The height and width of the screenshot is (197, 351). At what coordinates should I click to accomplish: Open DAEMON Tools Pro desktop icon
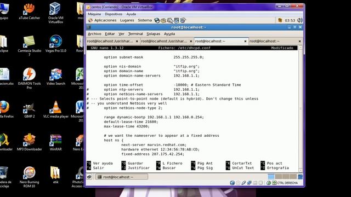(x=29, y=78)
